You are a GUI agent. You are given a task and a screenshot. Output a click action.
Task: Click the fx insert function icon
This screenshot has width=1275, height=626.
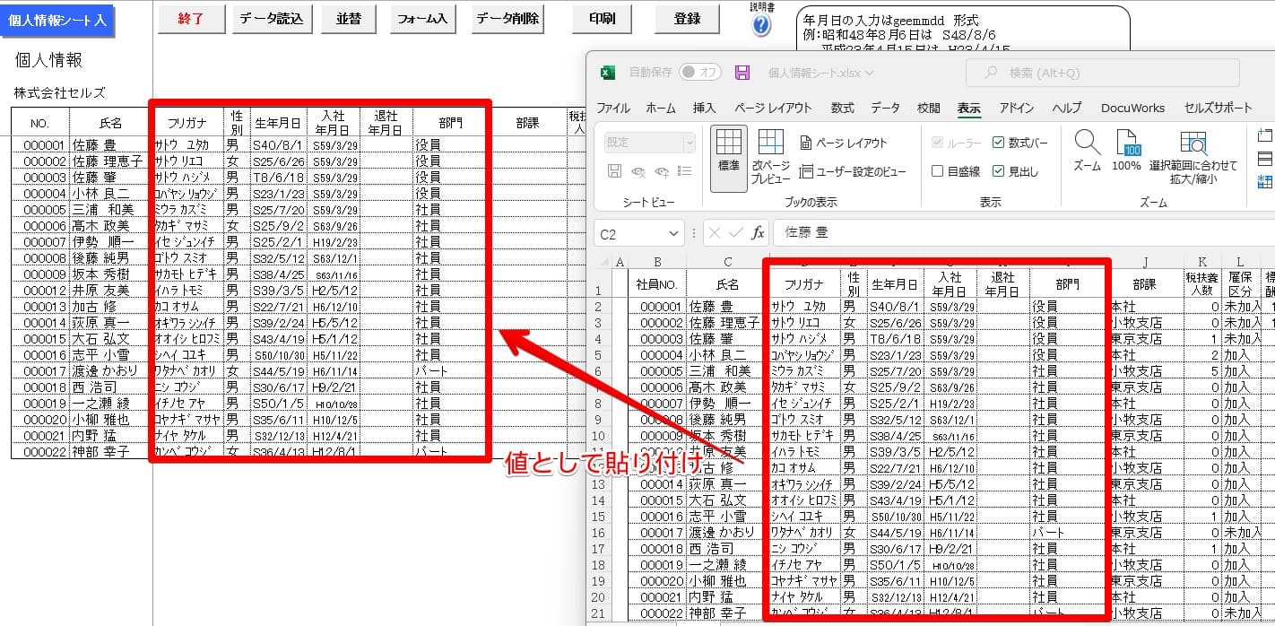coord(758,233)
